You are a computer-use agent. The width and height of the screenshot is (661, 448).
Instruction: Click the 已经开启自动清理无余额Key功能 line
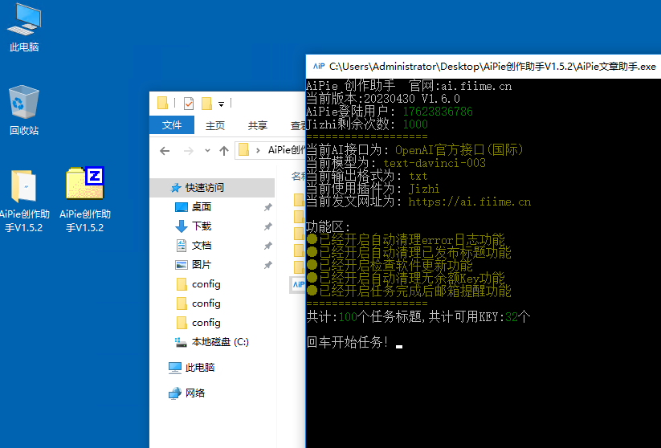[406, 278]
